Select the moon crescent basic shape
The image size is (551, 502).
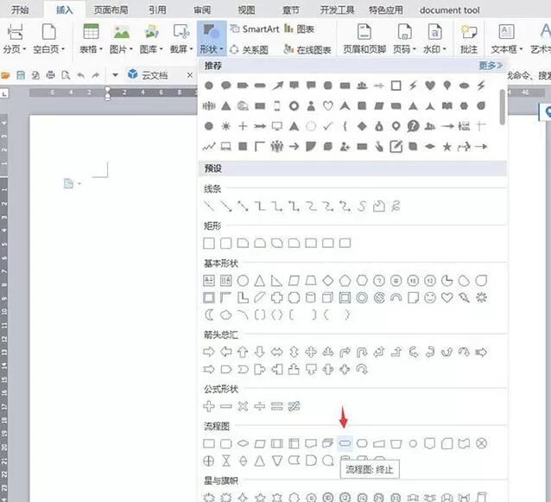(209, 315)
